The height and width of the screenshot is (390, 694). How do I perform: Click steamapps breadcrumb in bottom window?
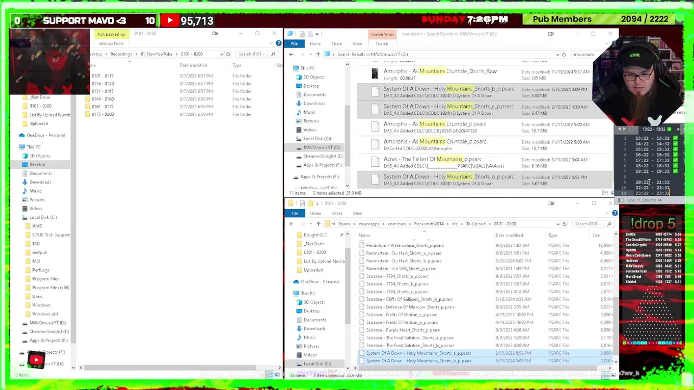tap(369, 224)
